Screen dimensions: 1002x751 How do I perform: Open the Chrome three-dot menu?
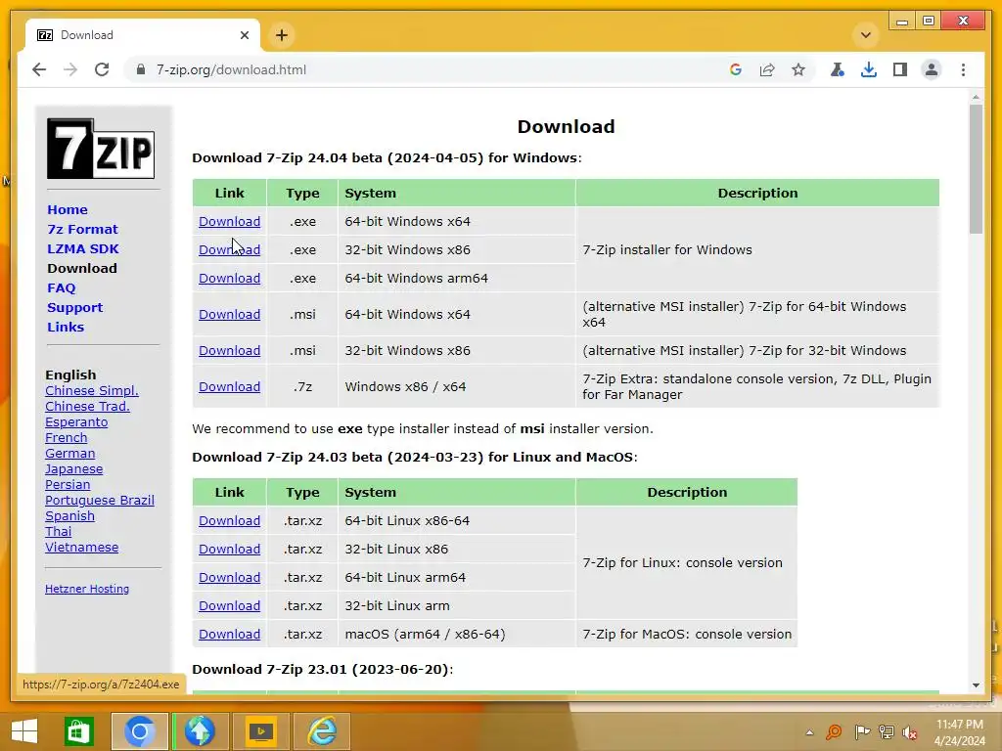[x=963, y=69]
